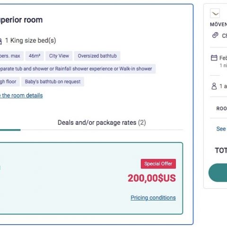
Task: Select the 200,00$US rate card
Action: [x=91, y=178]
